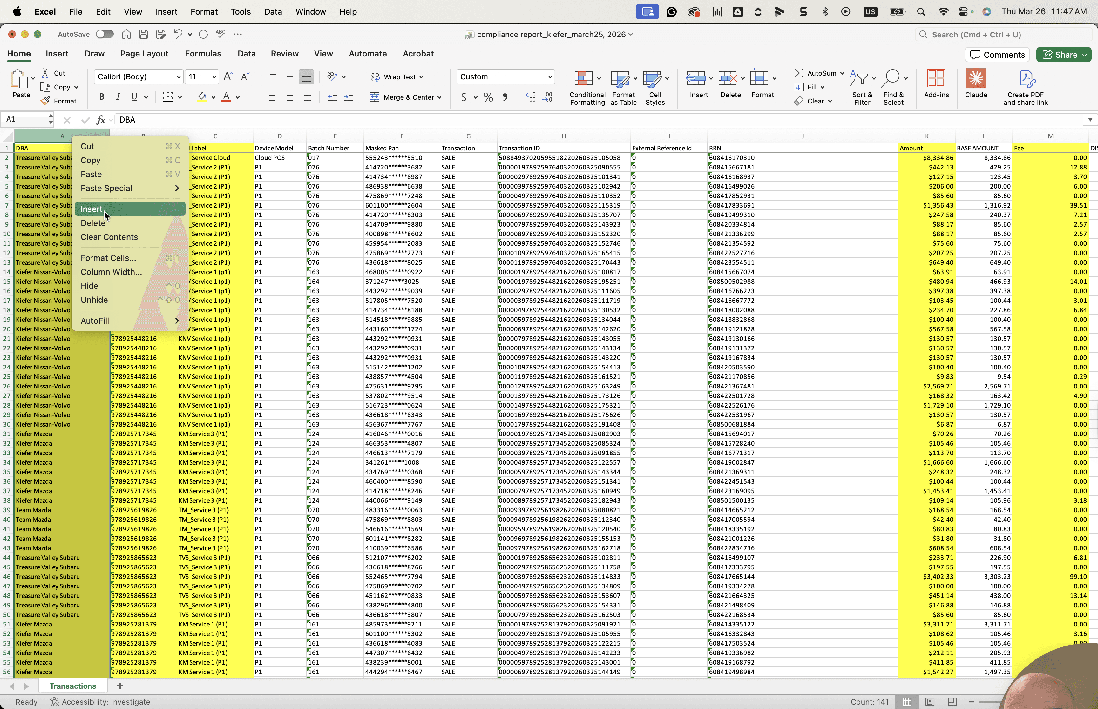Click the Decrease Font Size icon
Image resolution: width=1098 pixels, height=709 pixels.
[245, 76]
